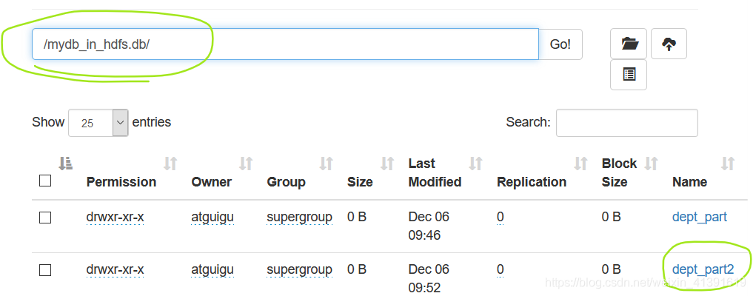Image resolution: width=753 pixels, height=296 pixels.
Task: Click the upload files cloud icon
Action: coord(669,44)
